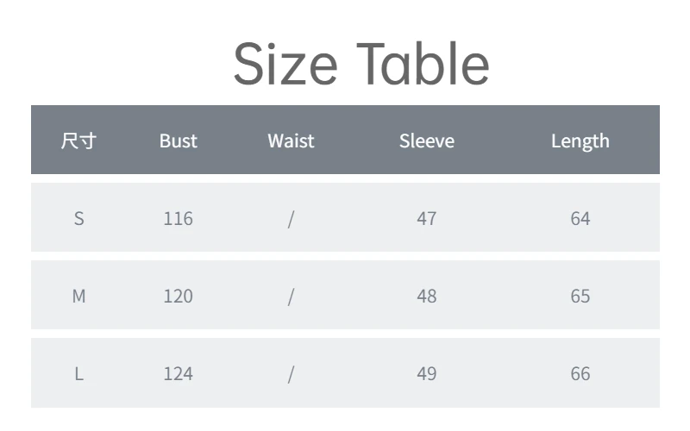690x431 pixels.
Task: Click sleeve value 47
Action: [426, 218]
